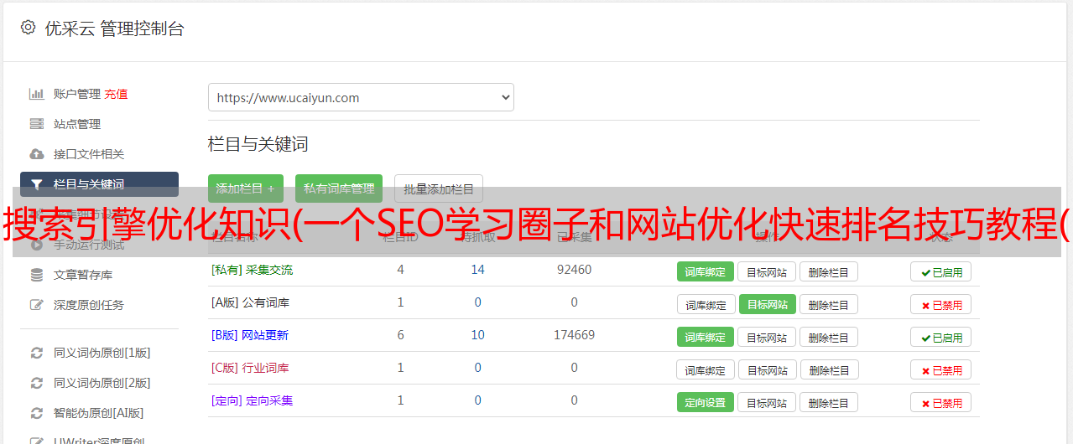
Task: Click the 栏目与关键词 page heading
Action: click(x=258, y=144)
